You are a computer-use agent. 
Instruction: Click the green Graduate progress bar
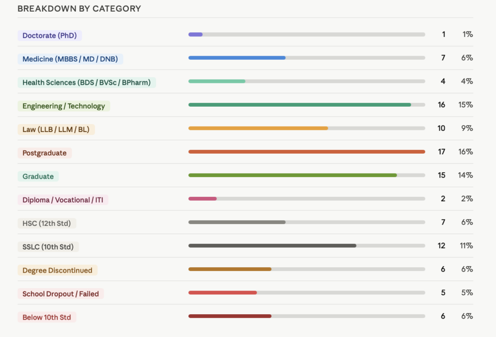293,175
